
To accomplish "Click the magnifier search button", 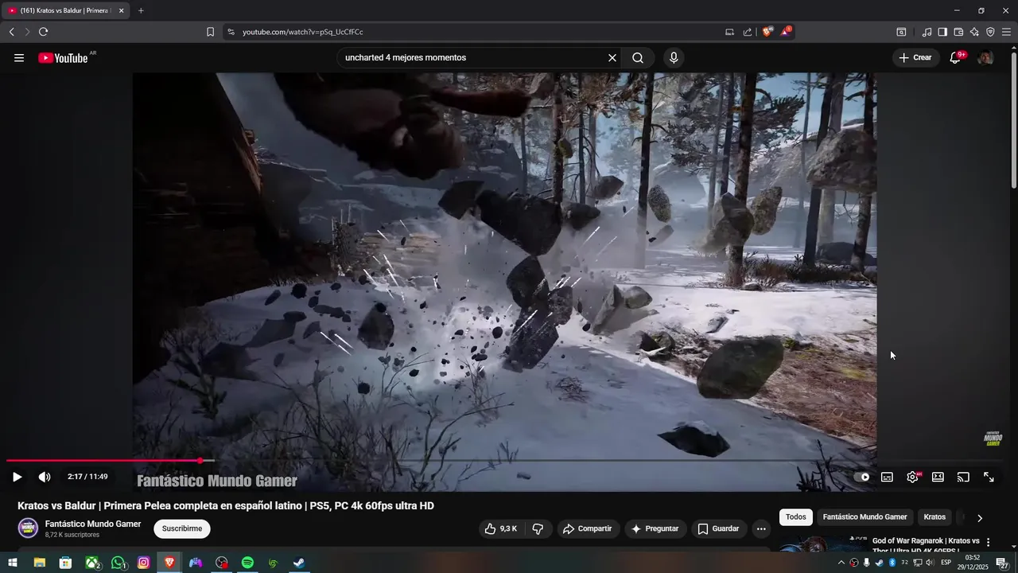I will click(x=638, y=58).
